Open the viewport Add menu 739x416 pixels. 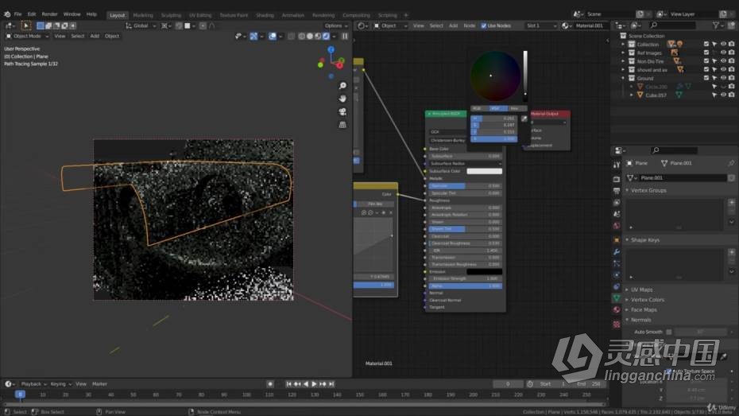[95, 36]
